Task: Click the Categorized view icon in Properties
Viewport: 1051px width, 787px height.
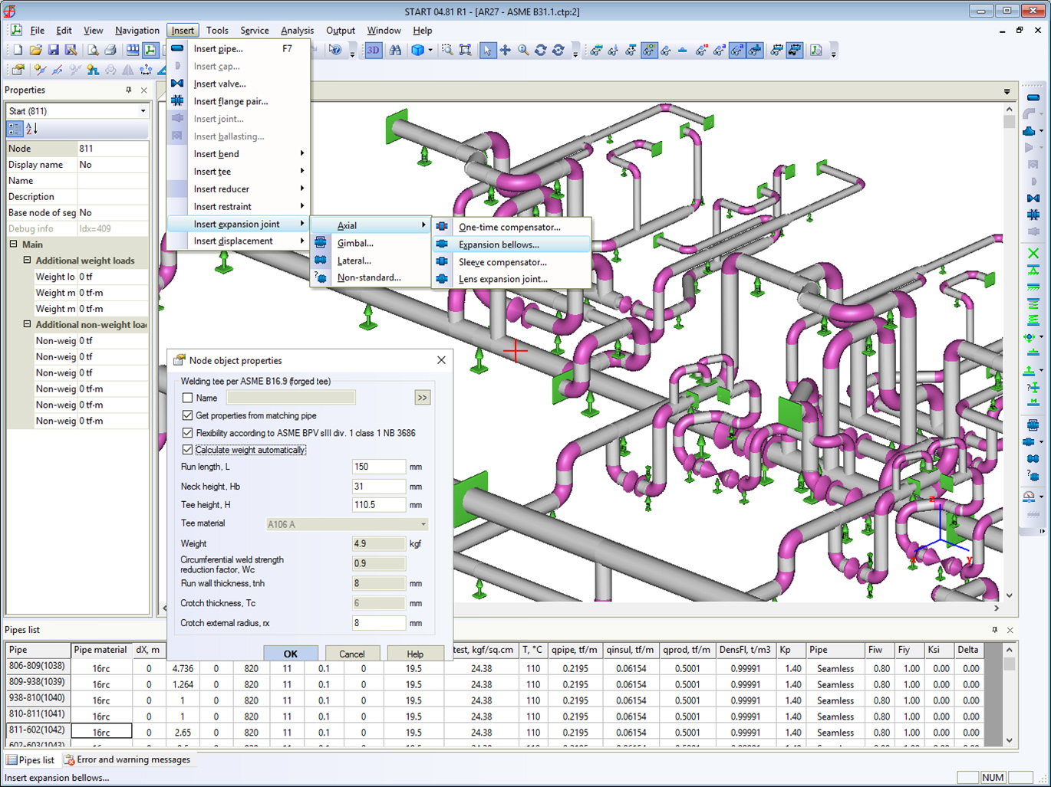Action: pyautogui.click(x=15, y=129)
